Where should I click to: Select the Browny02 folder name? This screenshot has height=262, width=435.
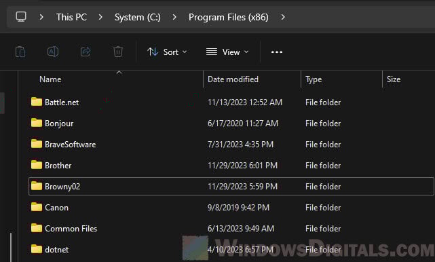point(62,187)
